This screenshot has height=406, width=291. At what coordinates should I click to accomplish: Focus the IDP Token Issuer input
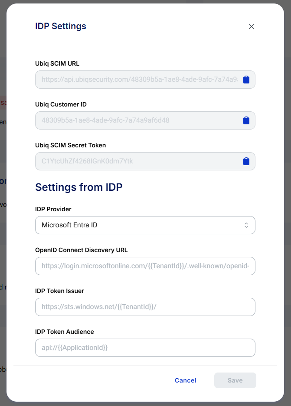(145, 307)
